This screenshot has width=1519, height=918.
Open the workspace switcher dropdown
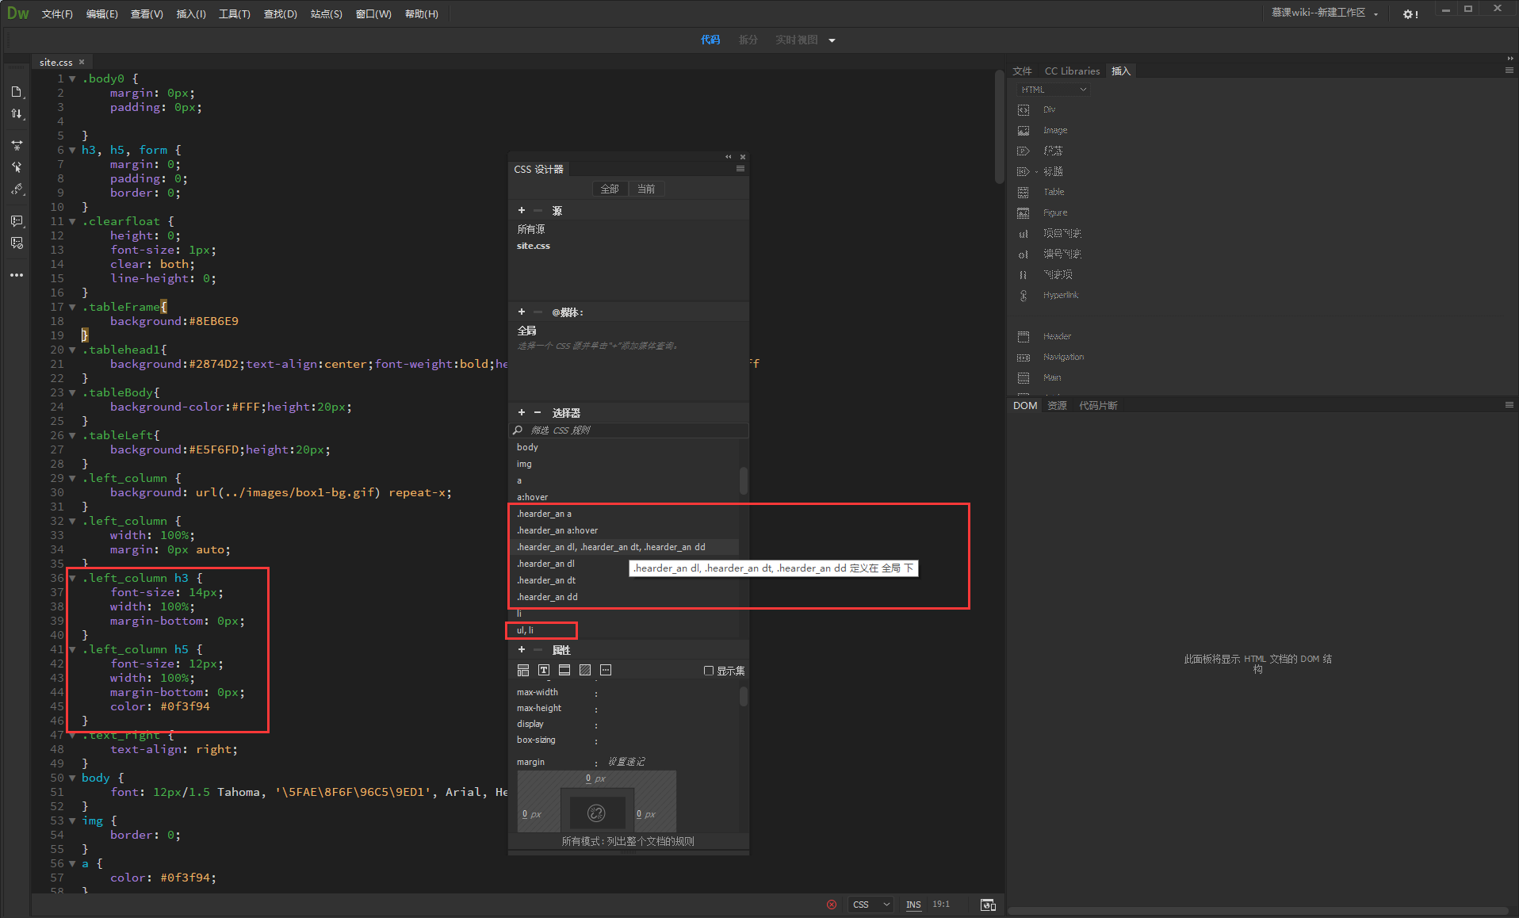[x=1326, y=13]
